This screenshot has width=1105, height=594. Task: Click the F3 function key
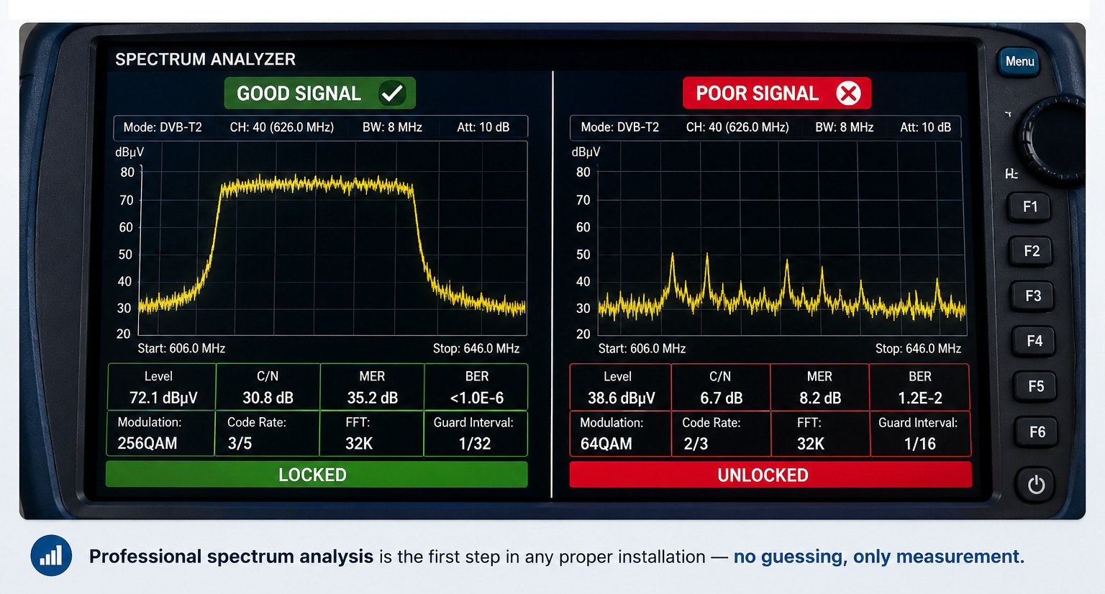click(x=1033, y=296)
